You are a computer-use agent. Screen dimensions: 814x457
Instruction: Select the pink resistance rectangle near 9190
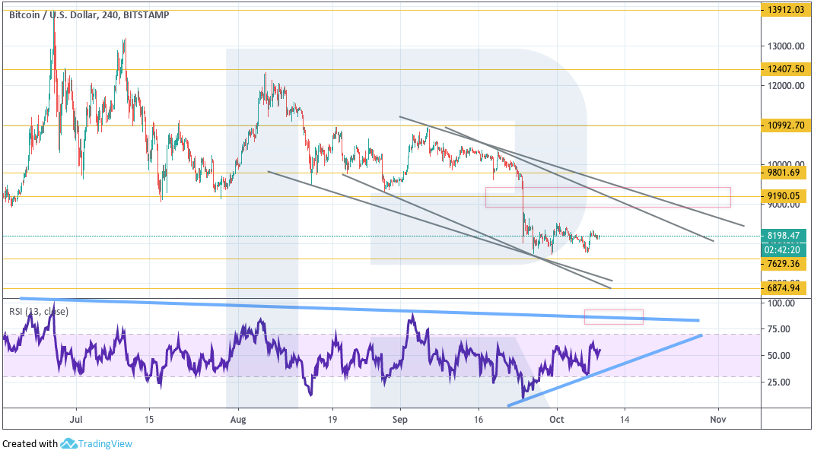click(608, 197)
